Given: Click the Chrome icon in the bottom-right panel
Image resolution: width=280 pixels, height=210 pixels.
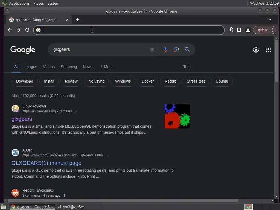Looking at the screenshot, I should coord(248,207).
